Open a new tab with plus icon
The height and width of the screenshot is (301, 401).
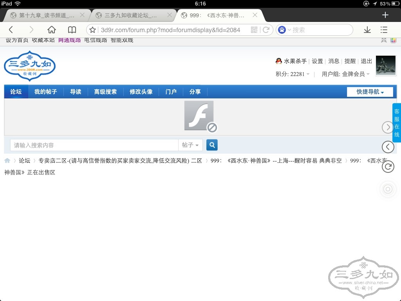(x=385, y=15)
